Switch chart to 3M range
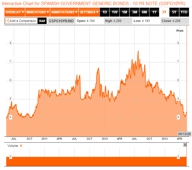Image resolution: width=192 pixels, height=170 pixels. pyautogui.click(x=134, y=12)
